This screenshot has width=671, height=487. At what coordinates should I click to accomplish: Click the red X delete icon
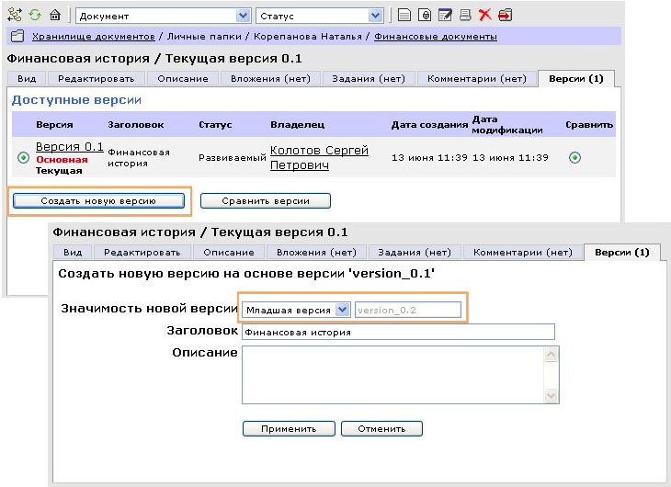click(x=484, y=16)
